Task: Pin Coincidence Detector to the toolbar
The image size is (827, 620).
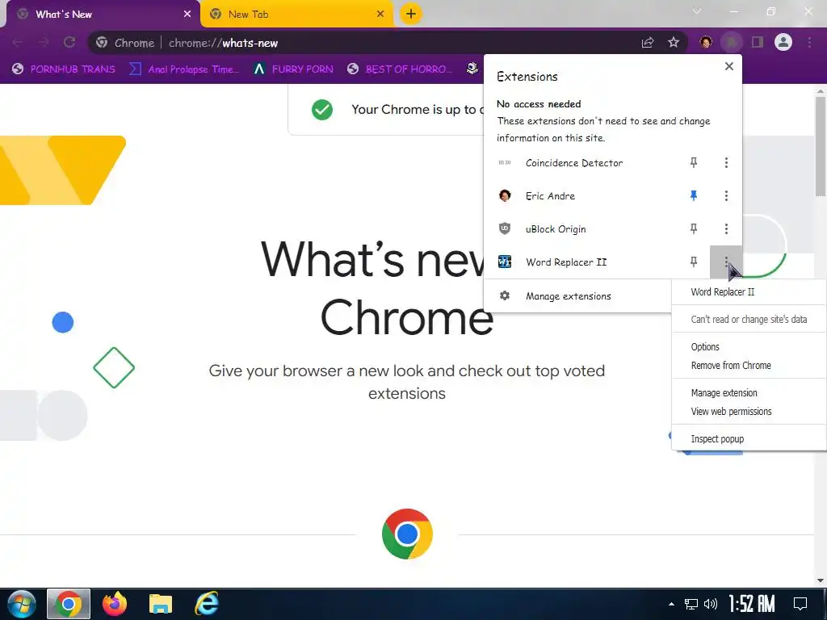Action: coord(694,162)
